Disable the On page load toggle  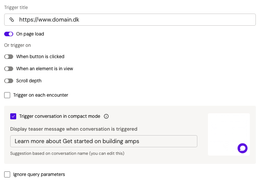(9, 34)
